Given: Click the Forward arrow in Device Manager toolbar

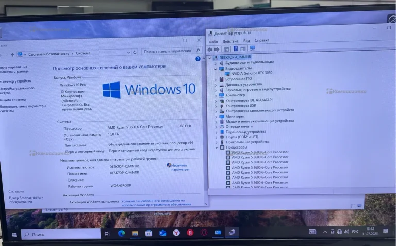Looking at the screenshot, I should point(217,49).
